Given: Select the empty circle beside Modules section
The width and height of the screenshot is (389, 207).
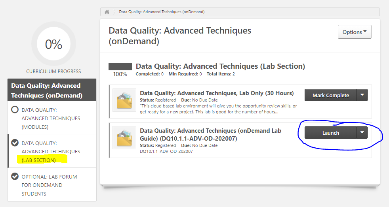Looking at the screenshot, I should point(15,109).
